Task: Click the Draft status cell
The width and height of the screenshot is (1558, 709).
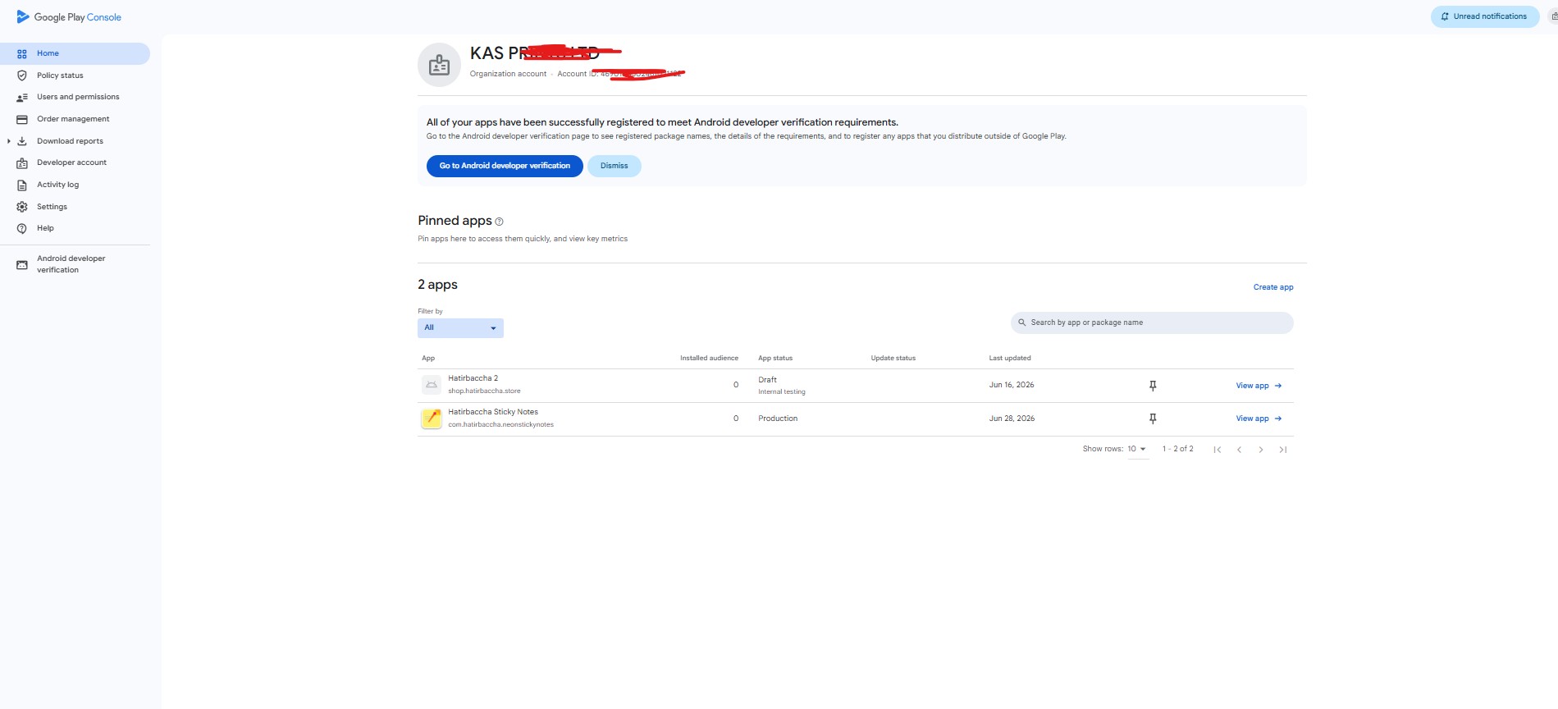Action: click(767, 380)
